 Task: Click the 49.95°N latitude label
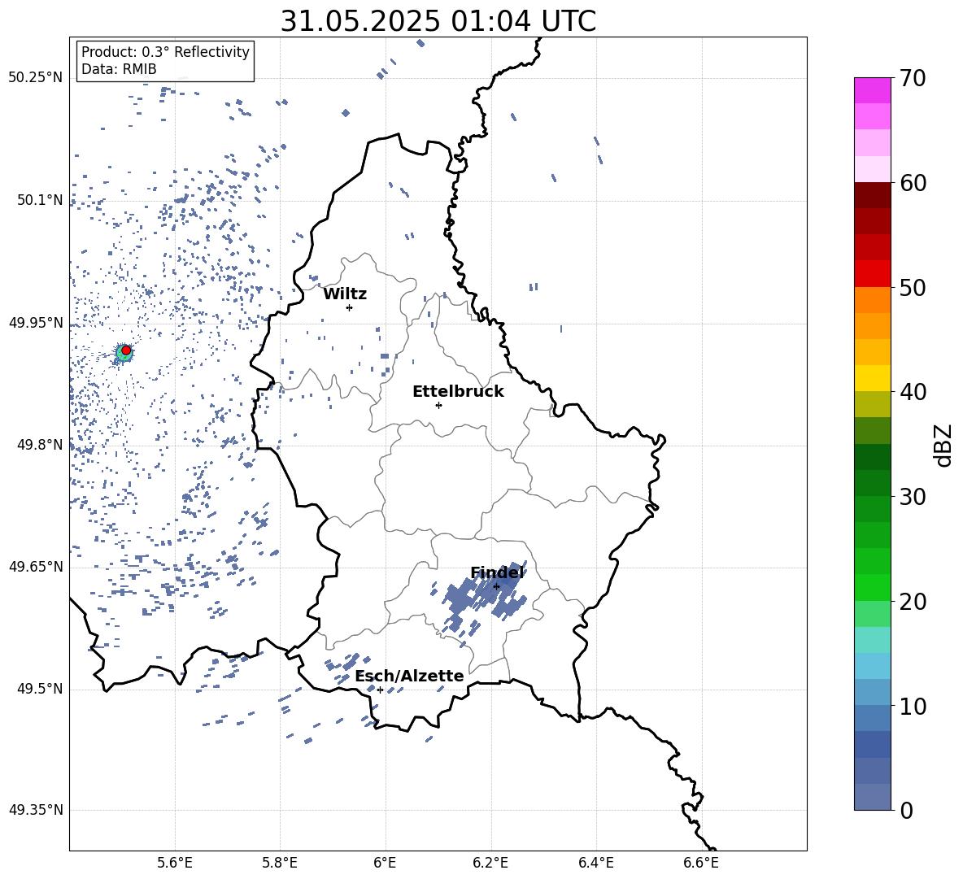pos(36,323)
